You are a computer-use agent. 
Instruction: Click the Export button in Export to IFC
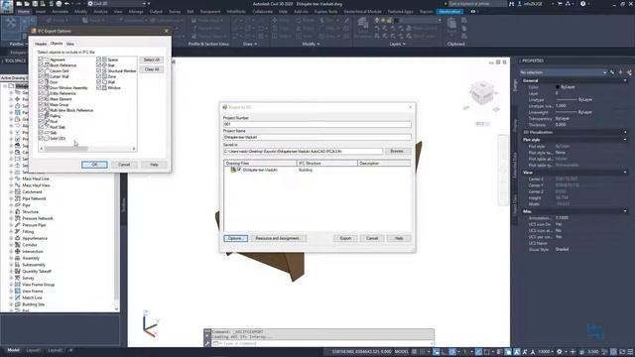tap(345, 238)
